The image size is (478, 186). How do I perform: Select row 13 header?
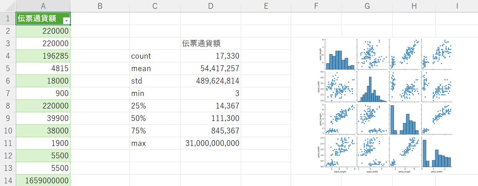tap(8, 168)
